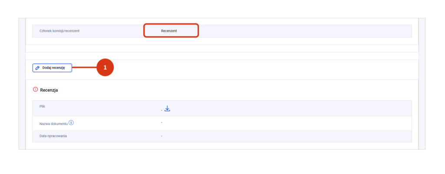
Task: Click the left-side vertical gray strip
Action: pos(22,84)
